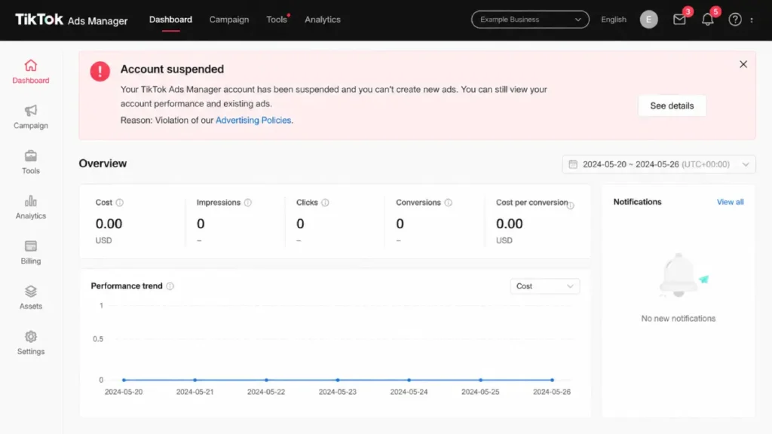Switch to the Analytics top tab
The image size is (772, 434).
tap(323, 20)
